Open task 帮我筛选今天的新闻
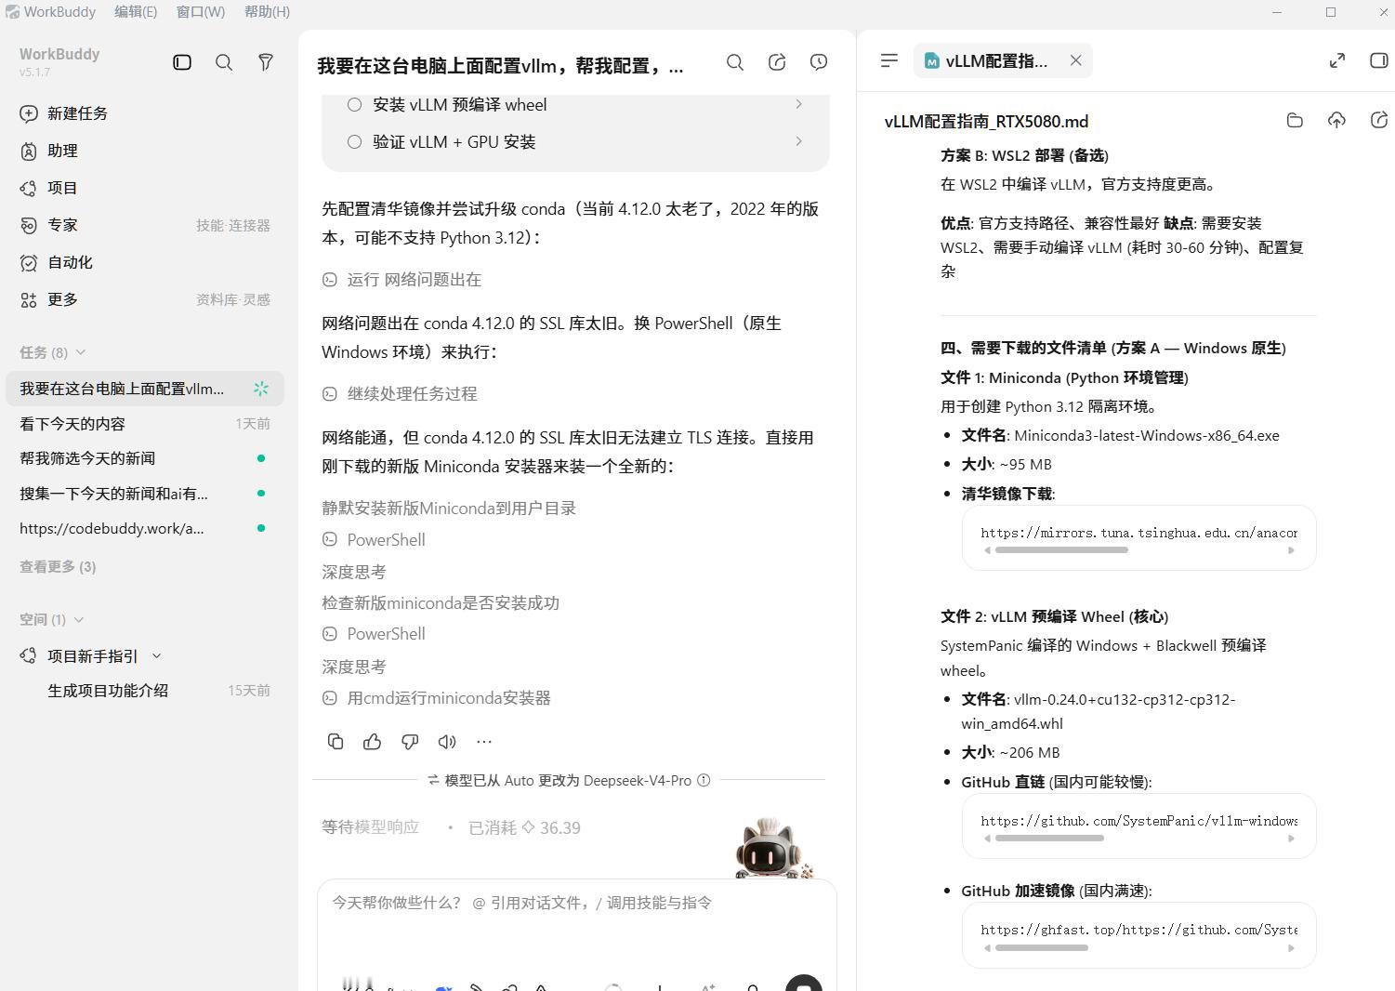This screenshot has width=1395, height=991. click(144, 458)
